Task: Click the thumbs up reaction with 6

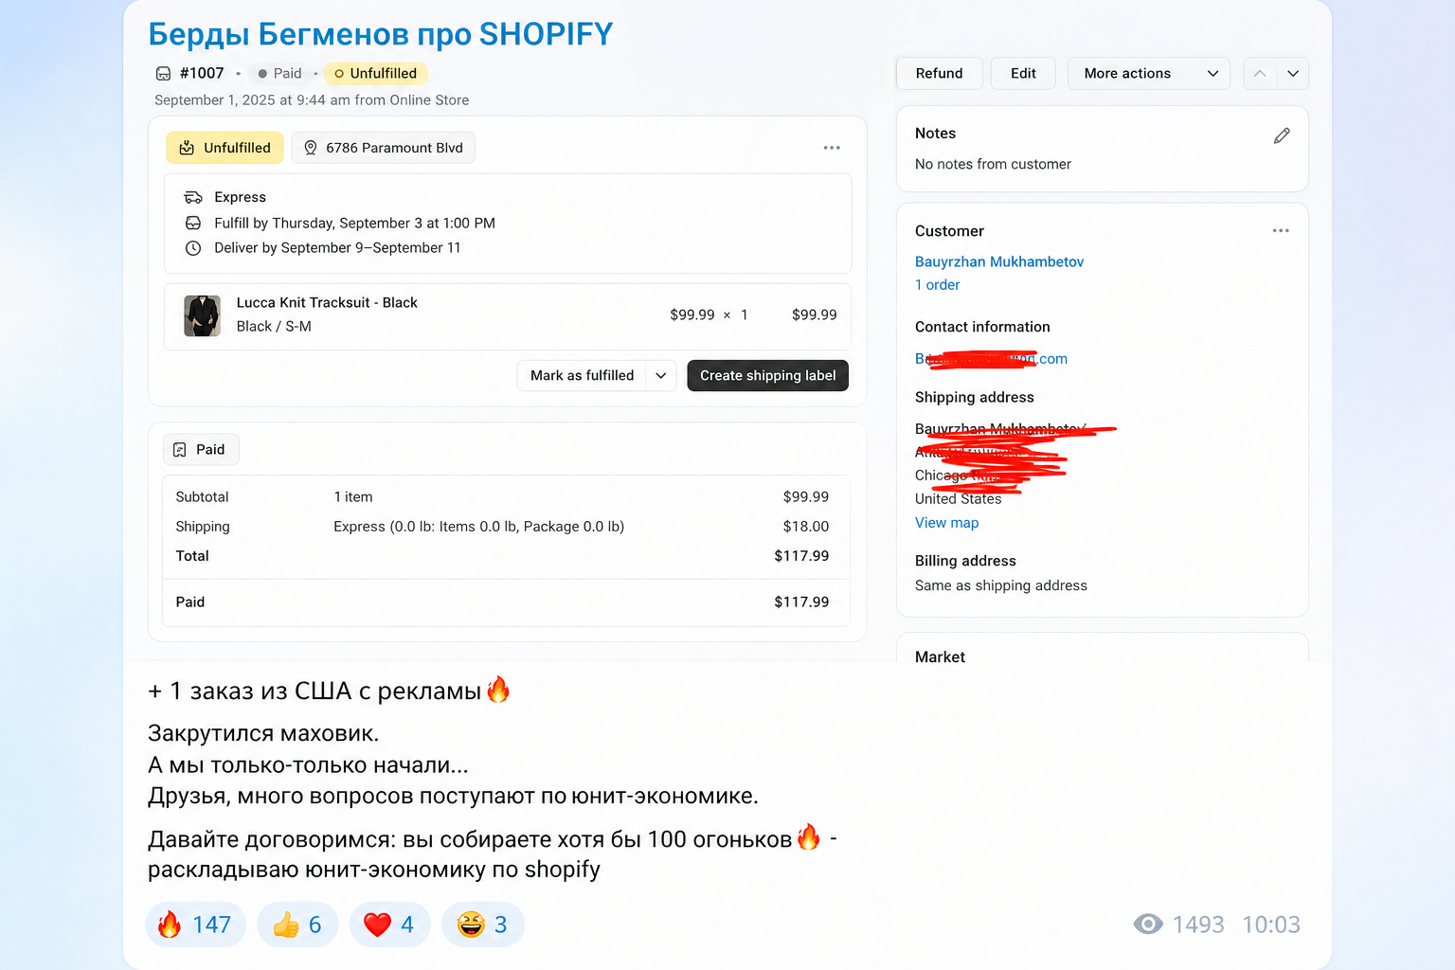Action: click(297, 925)
